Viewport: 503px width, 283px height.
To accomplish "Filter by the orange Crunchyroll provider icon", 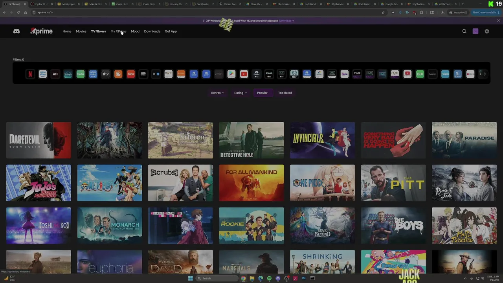I will coord(118,74).
